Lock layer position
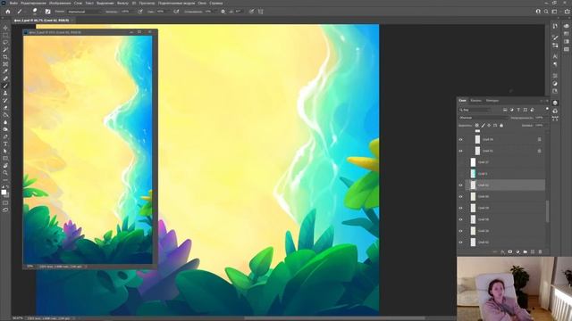This screenshot has height=321, width=572. [x=489, y=125]
